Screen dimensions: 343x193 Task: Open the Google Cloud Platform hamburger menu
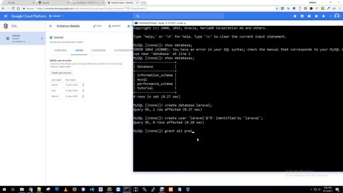coord(6,16)
